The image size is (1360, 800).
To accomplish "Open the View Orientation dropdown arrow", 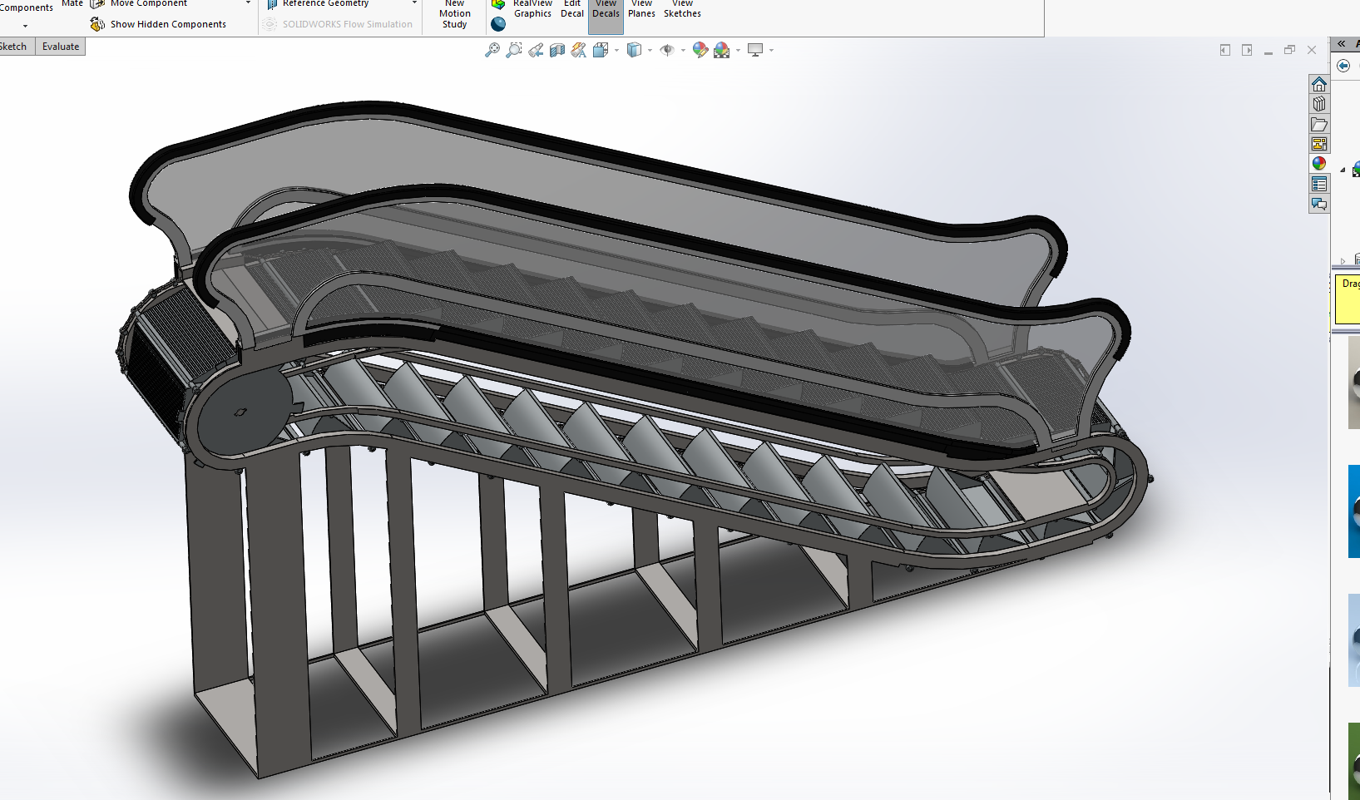I will coord(616,50).
